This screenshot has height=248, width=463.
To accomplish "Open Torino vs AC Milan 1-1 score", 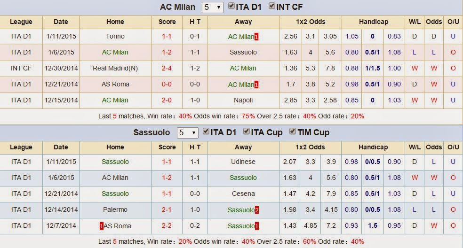I will [x=167, y=36].
